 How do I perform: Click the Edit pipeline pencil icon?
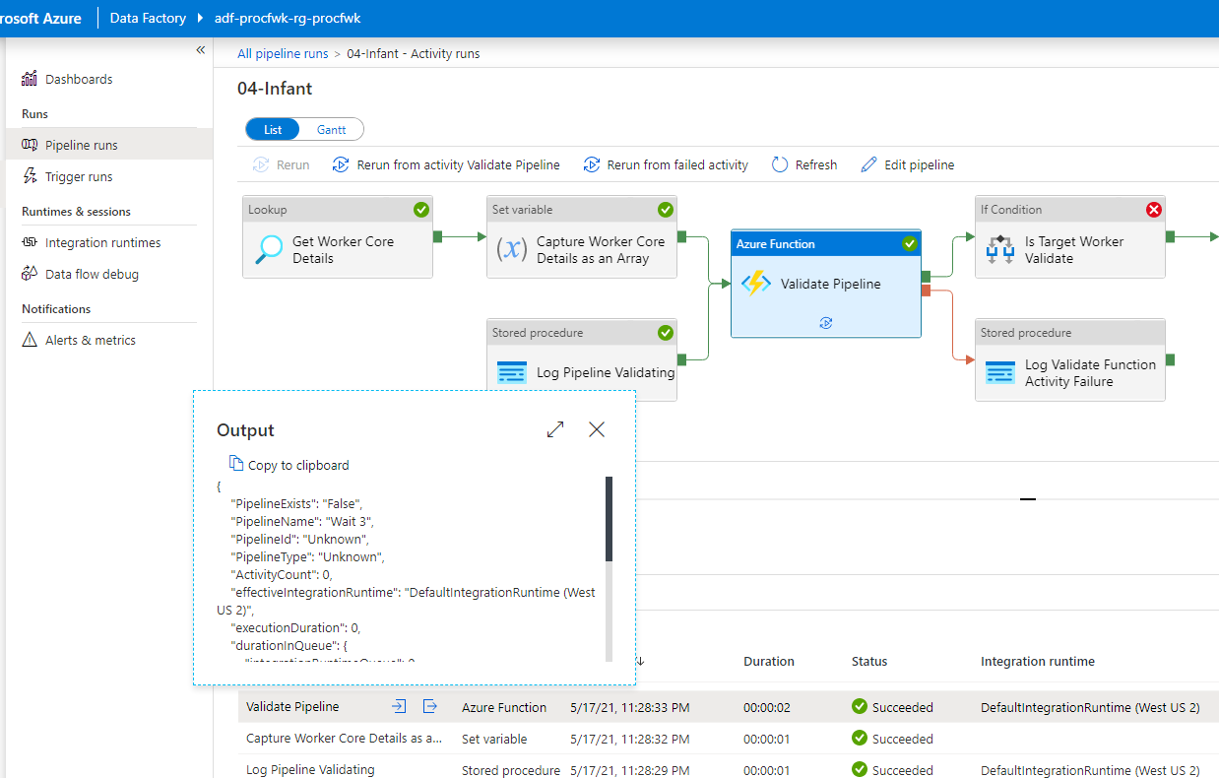(x=868, y=164)
